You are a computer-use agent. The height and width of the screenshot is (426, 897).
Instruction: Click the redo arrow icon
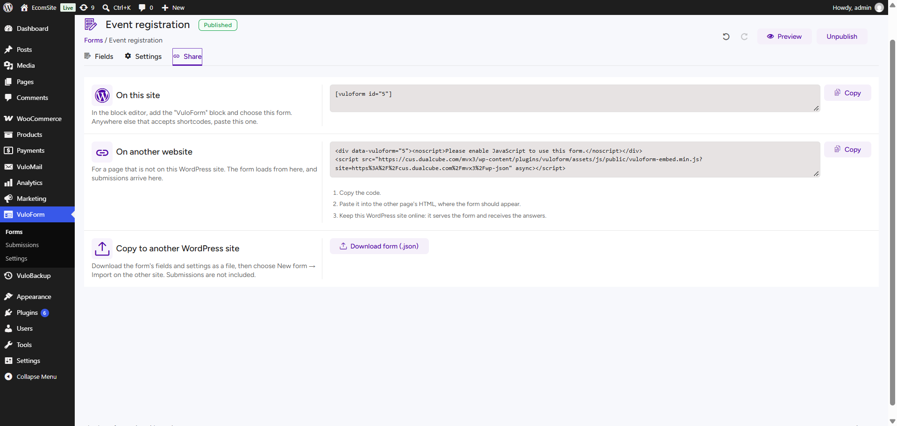[x=744, y=36]
